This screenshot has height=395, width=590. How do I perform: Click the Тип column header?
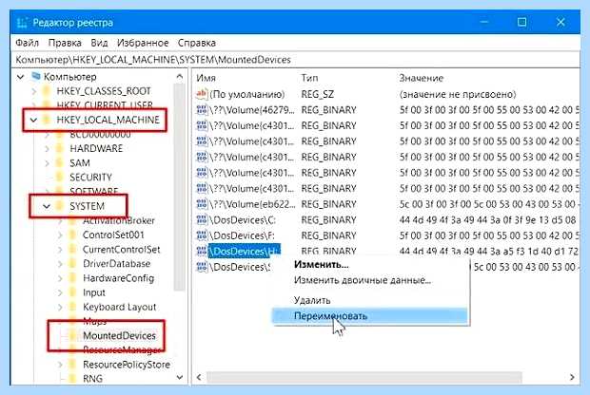click(309, 78)
